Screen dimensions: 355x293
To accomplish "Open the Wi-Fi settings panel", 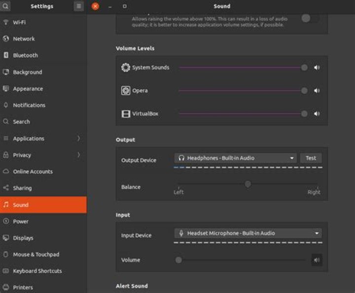I will click(43, 22).
